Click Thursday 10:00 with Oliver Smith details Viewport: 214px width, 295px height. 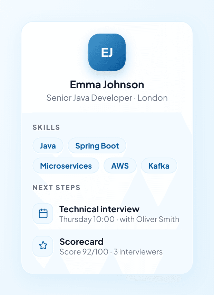pyautogui.click(x=119, y=219)
